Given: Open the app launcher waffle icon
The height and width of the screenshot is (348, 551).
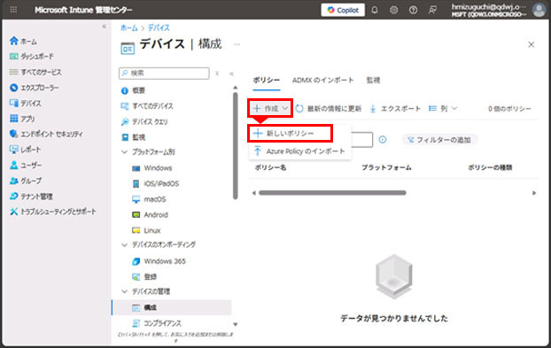Looking at the screenshot, I should (13, 10).
